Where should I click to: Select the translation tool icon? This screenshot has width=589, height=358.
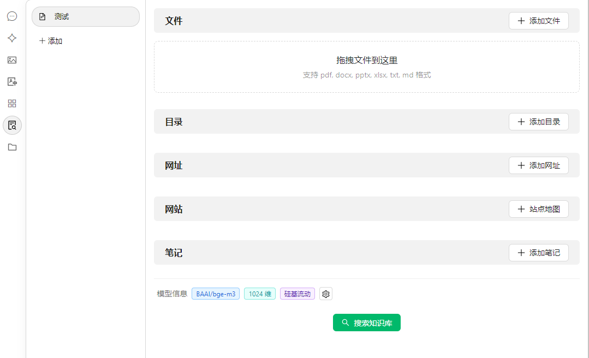11,81
